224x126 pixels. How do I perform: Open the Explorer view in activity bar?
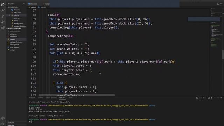3,5
